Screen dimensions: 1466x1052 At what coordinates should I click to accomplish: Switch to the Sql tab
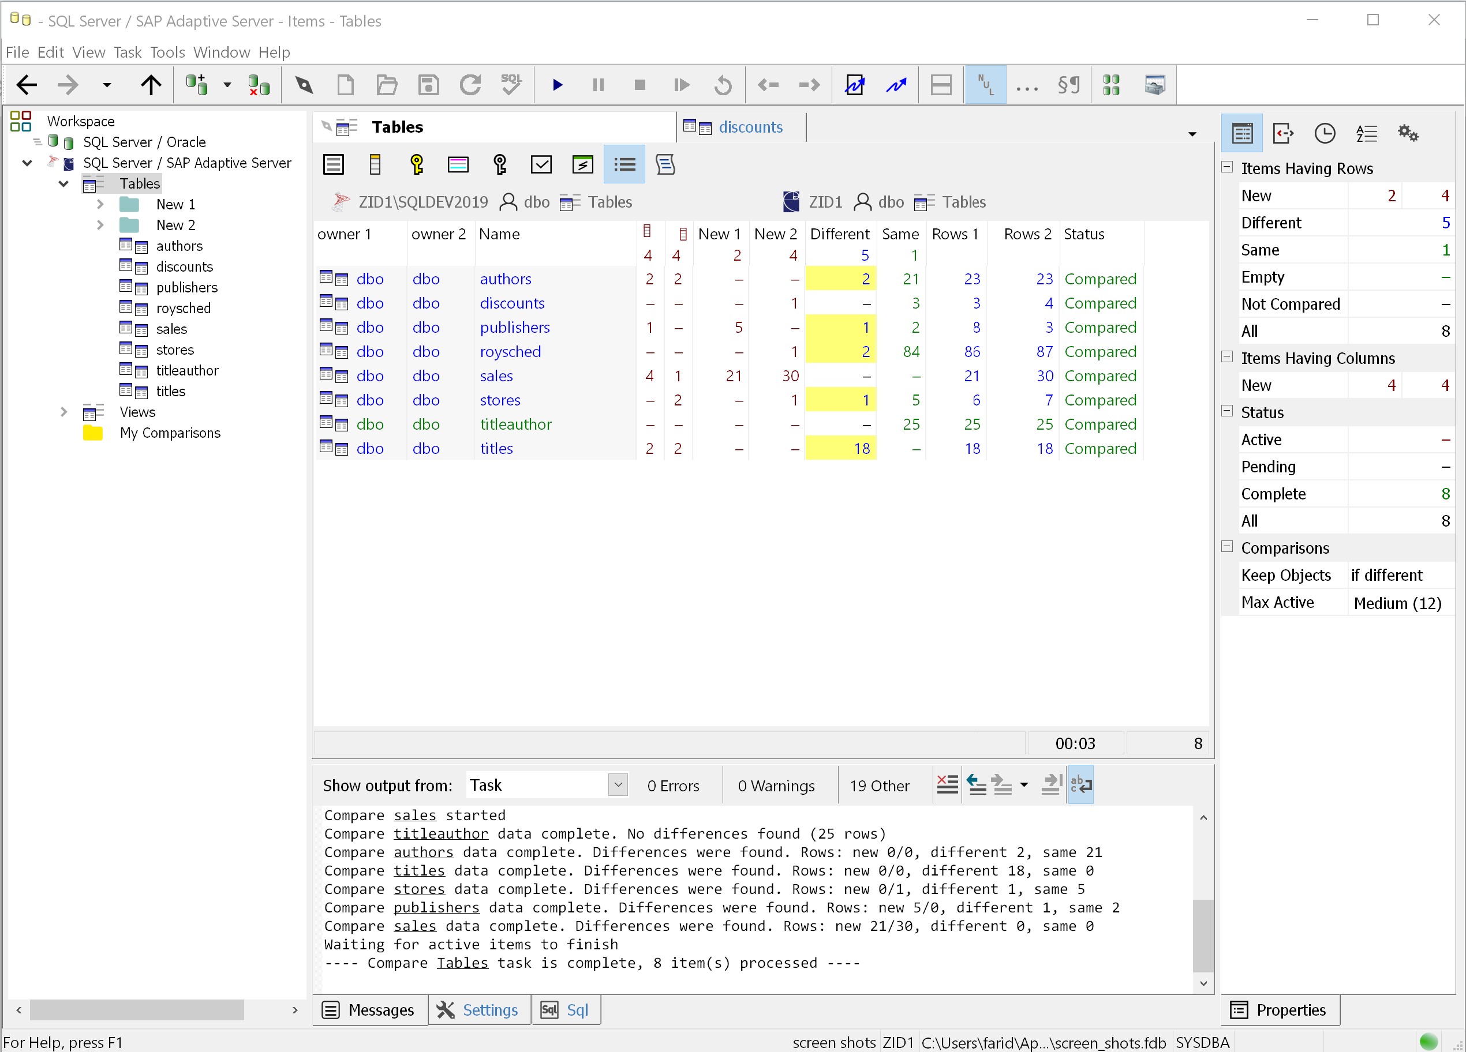pyautogui.click(x=566, y=1009)
